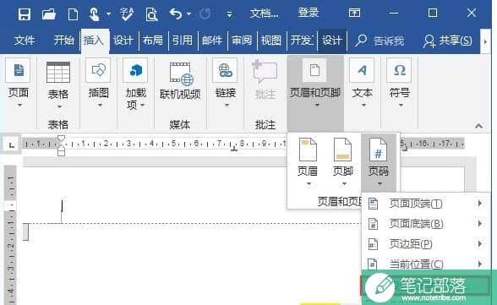Click the touch/mouse mode icon
Screen dimensions: 497x305
click(94, 14)
